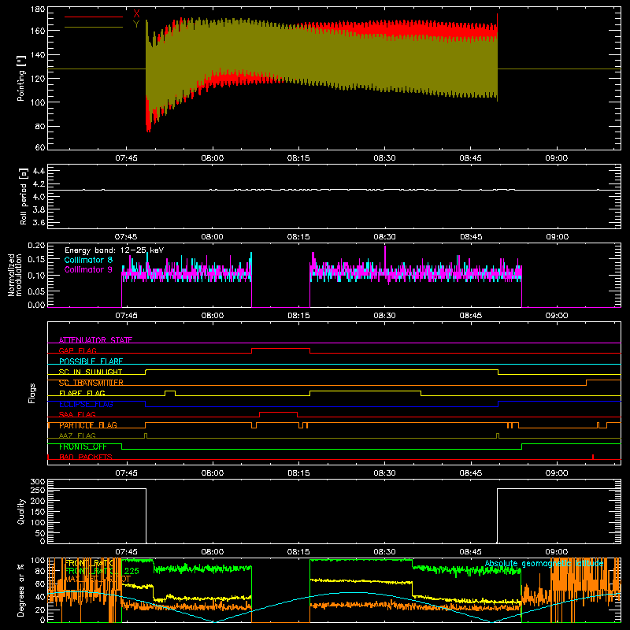Select the SAA_FLAG label
This screenshot has width=630, height=630.
77,414
